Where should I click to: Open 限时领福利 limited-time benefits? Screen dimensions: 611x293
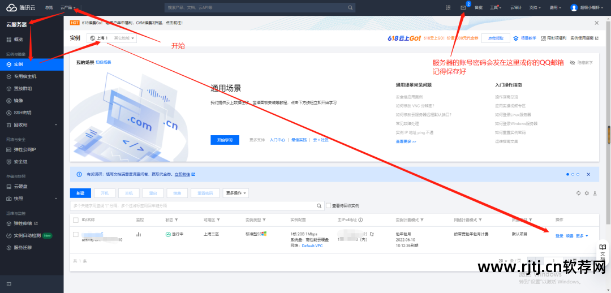click(553, 38)
